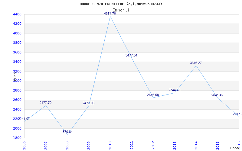This screenshot has width=242, height=151.
Task: Click the 4000 y-axis value
Action: click(x=17, y=33)
